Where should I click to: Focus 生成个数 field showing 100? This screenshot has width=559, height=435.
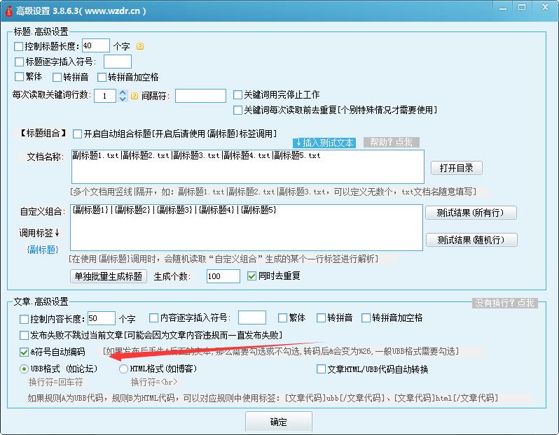click(223, 276)
